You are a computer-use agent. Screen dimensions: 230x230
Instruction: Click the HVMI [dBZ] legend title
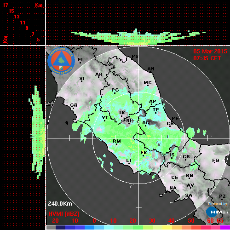(63, 214)
